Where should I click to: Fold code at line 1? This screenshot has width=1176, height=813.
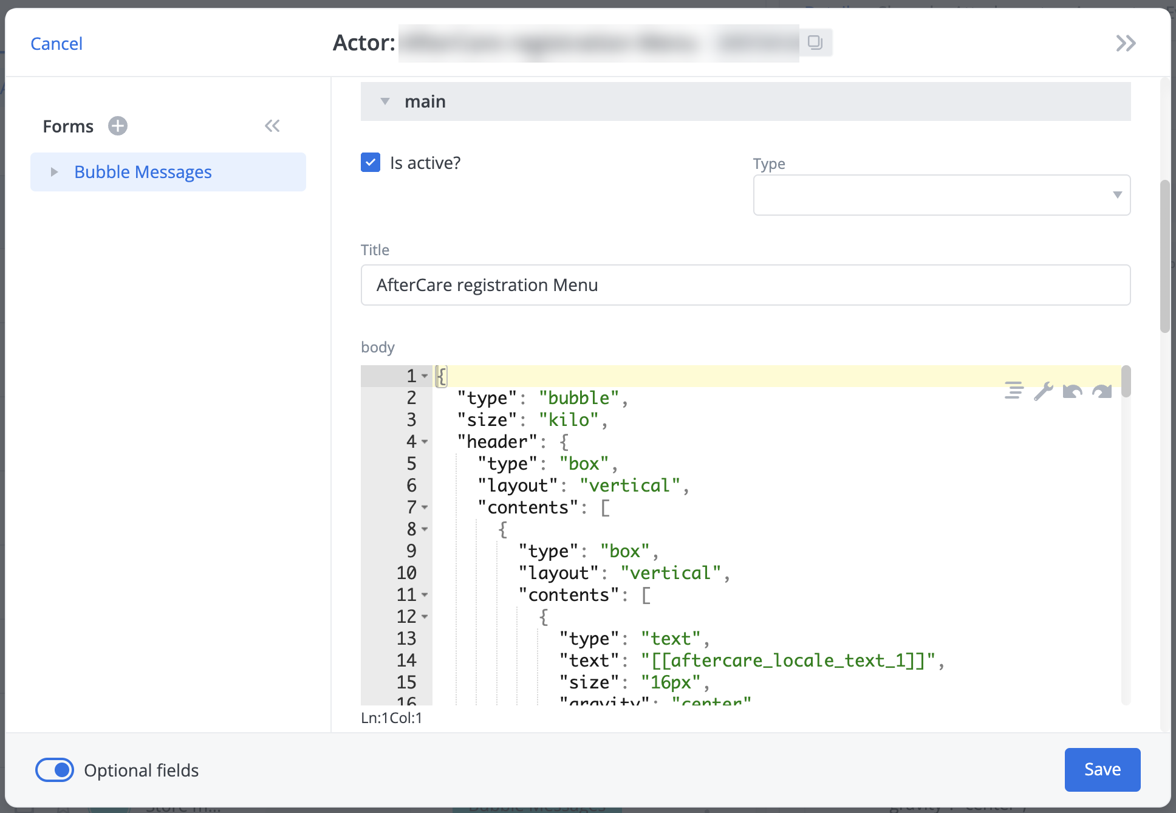click(x=425, y=376)
